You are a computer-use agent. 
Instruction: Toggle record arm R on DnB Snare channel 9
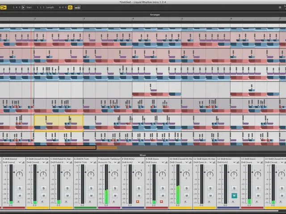[161, 202]
